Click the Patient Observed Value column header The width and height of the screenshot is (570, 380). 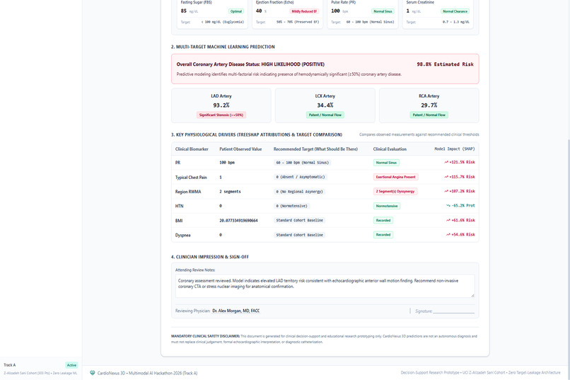[x=240, y=149]
